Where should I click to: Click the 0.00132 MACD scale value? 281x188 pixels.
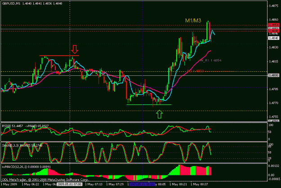tap(274, 166)
